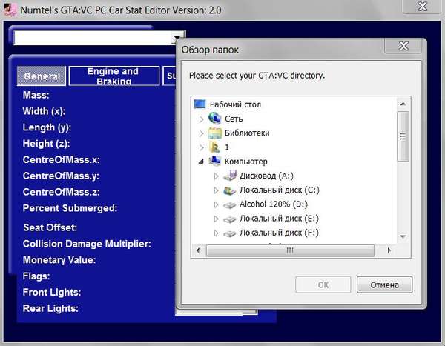The image size is (445, 346).
Task: Click the Сеть network icon
Action: point(215,119)
